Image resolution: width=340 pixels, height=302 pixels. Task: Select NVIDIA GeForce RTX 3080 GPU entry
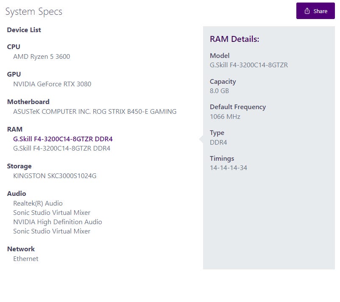52,84
